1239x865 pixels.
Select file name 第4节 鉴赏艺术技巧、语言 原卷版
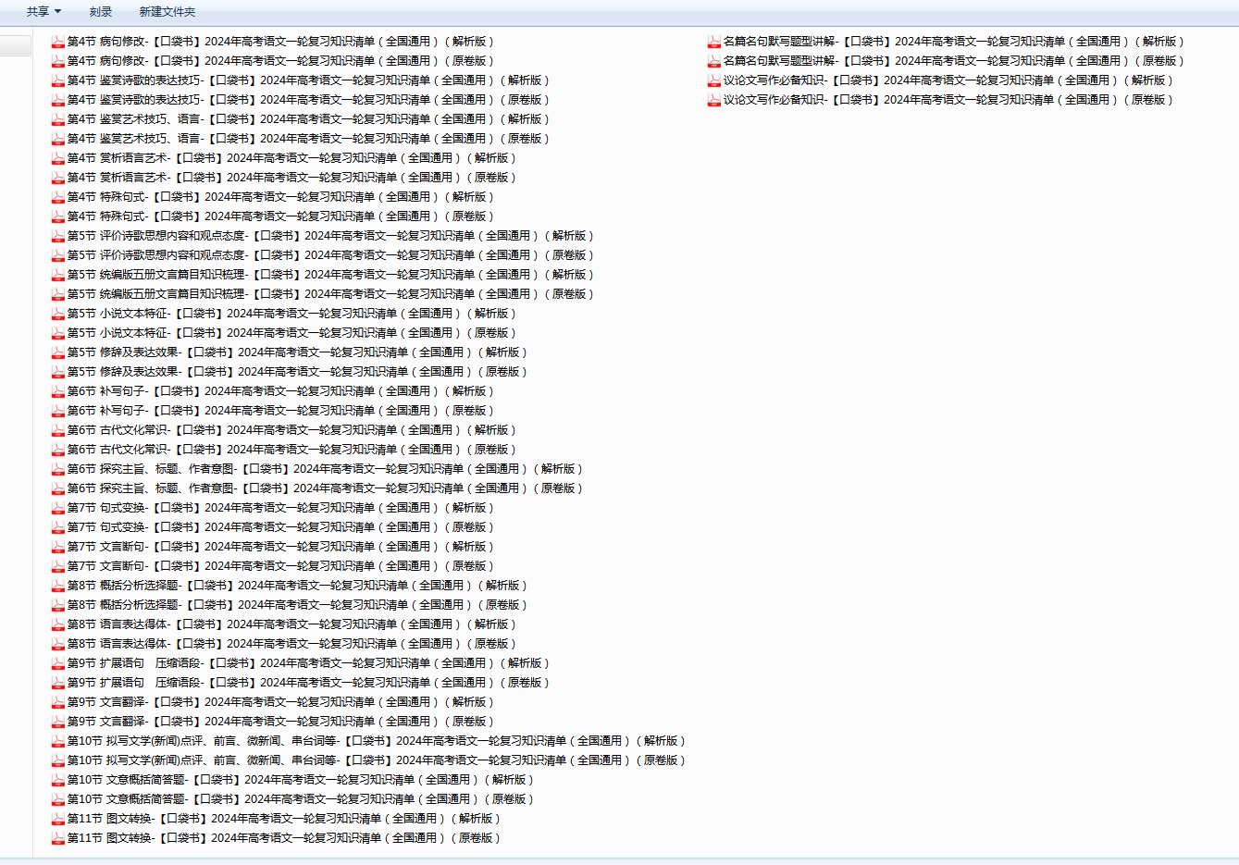coord(308,139)
